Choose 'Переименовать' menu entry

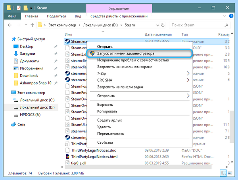110,133
